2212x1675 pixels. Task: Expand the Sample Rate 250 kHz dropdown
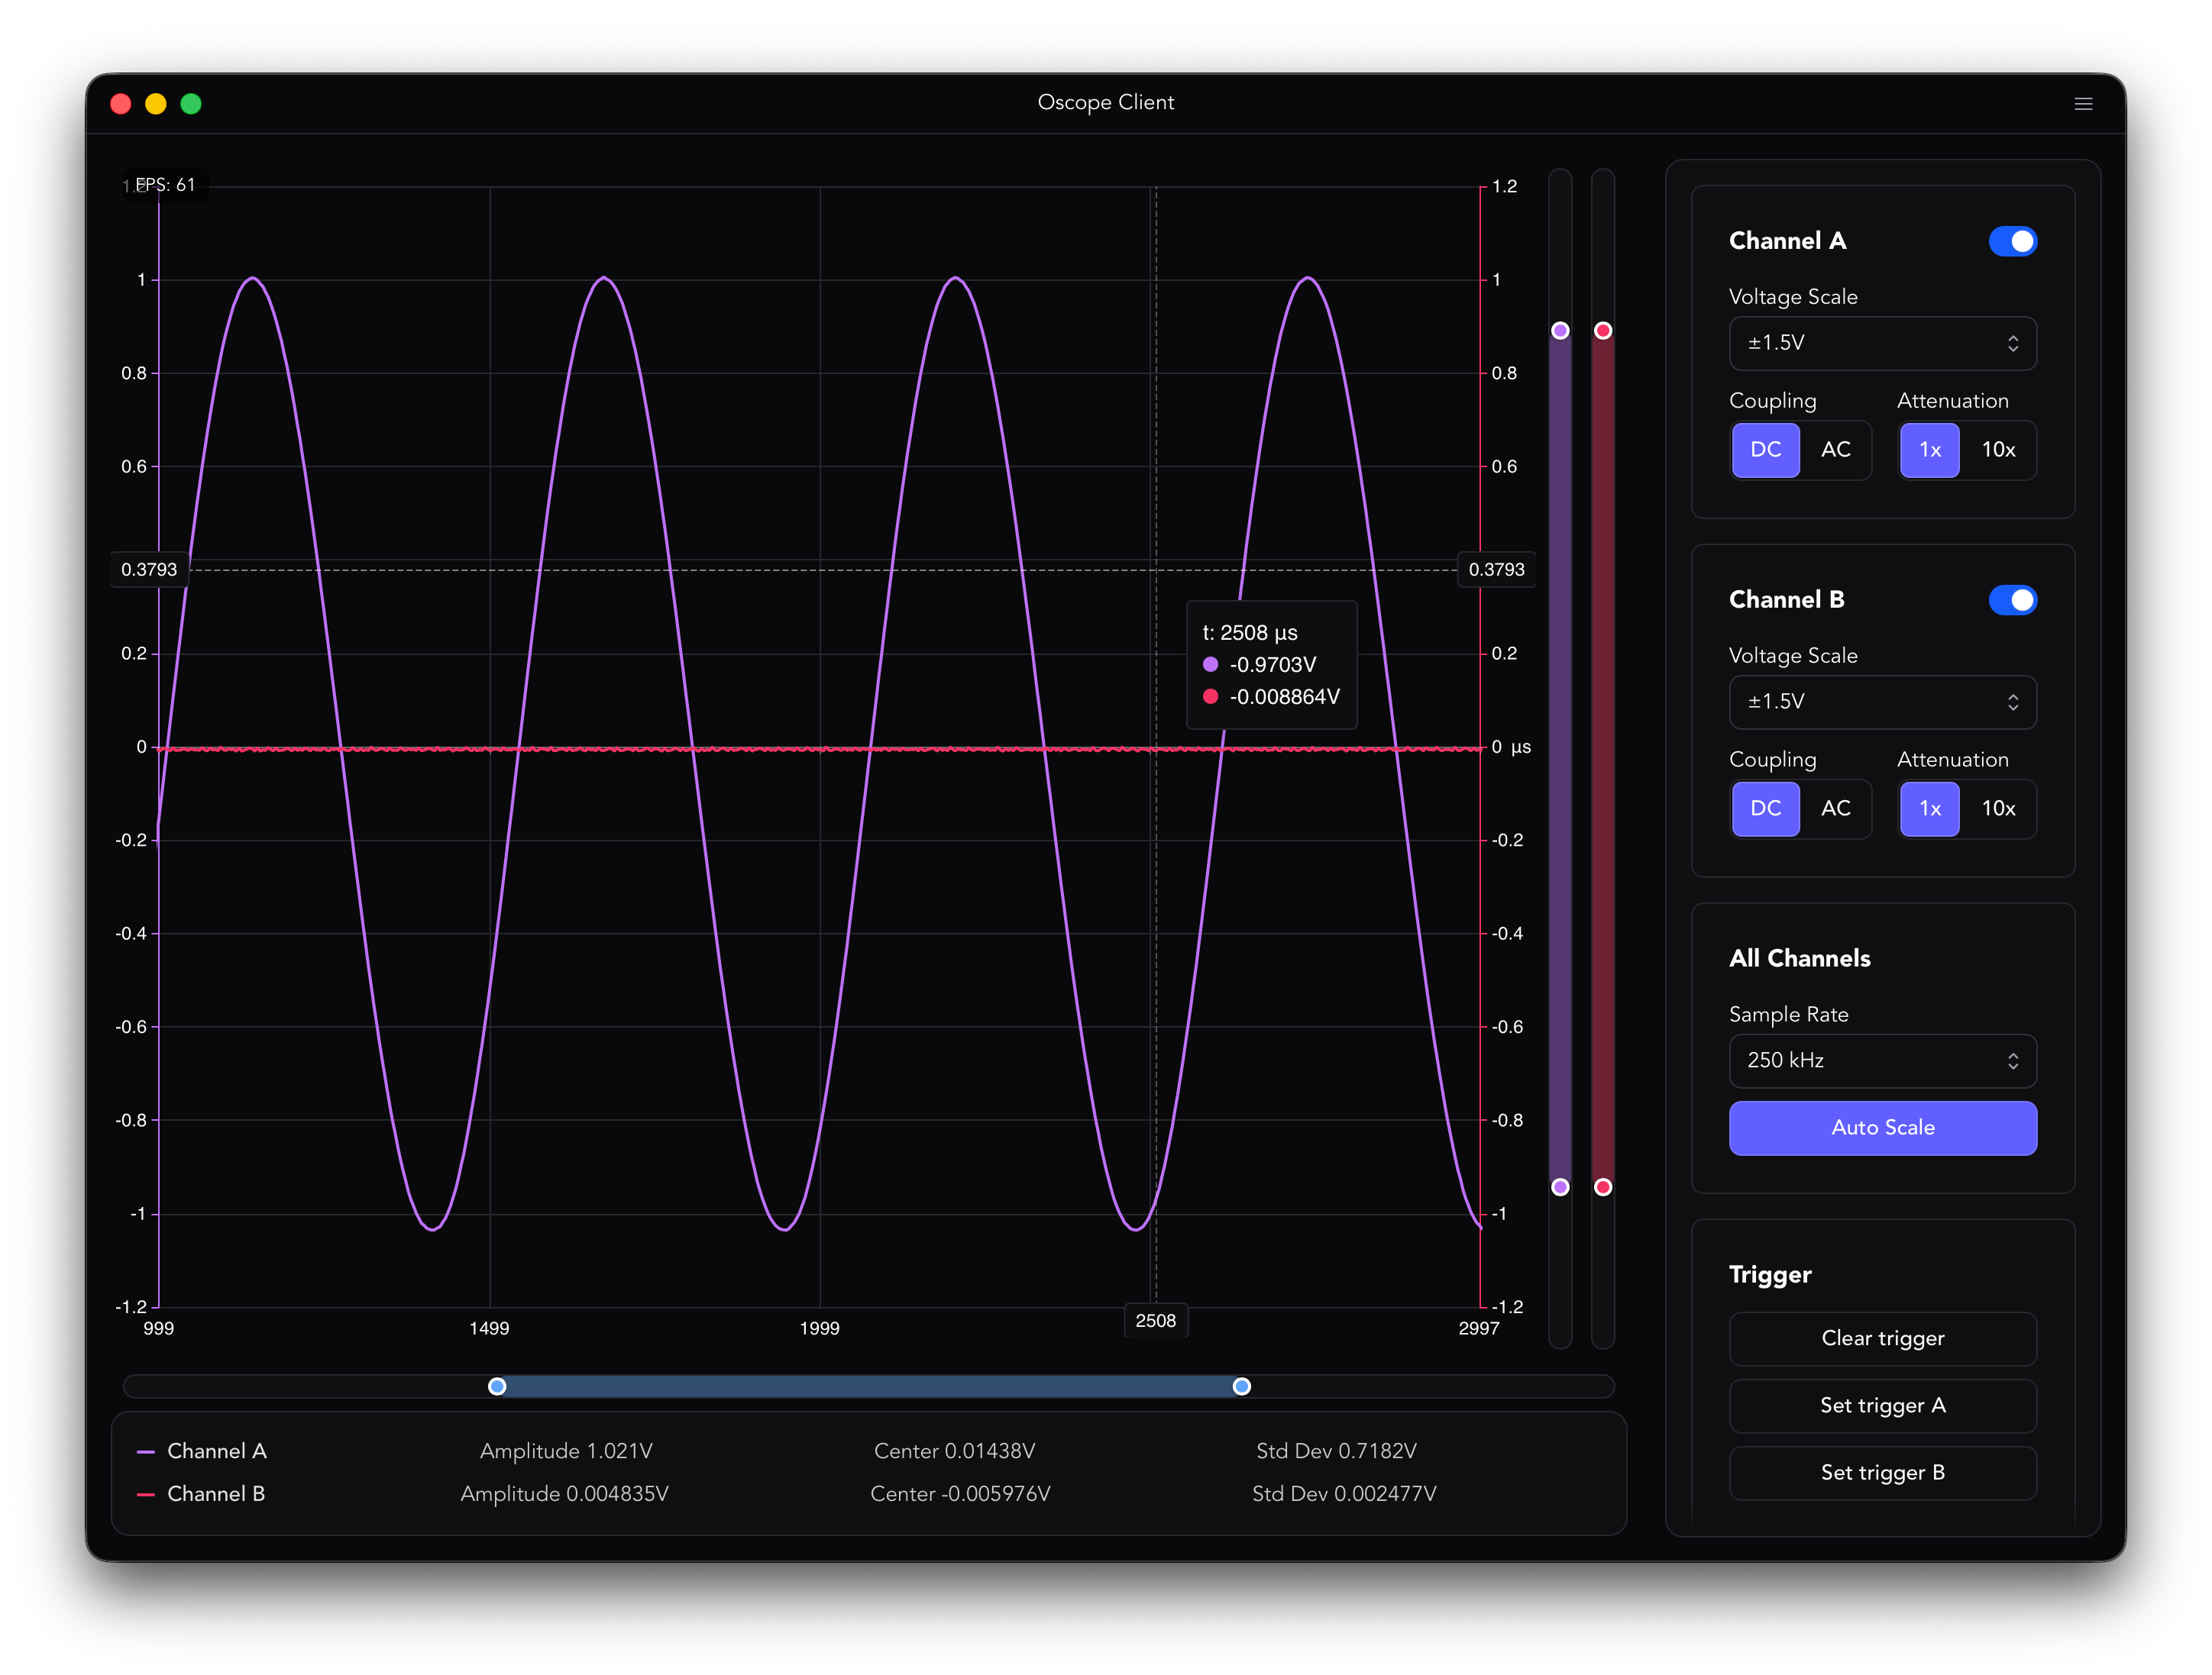click(x=1882, y=1060)
